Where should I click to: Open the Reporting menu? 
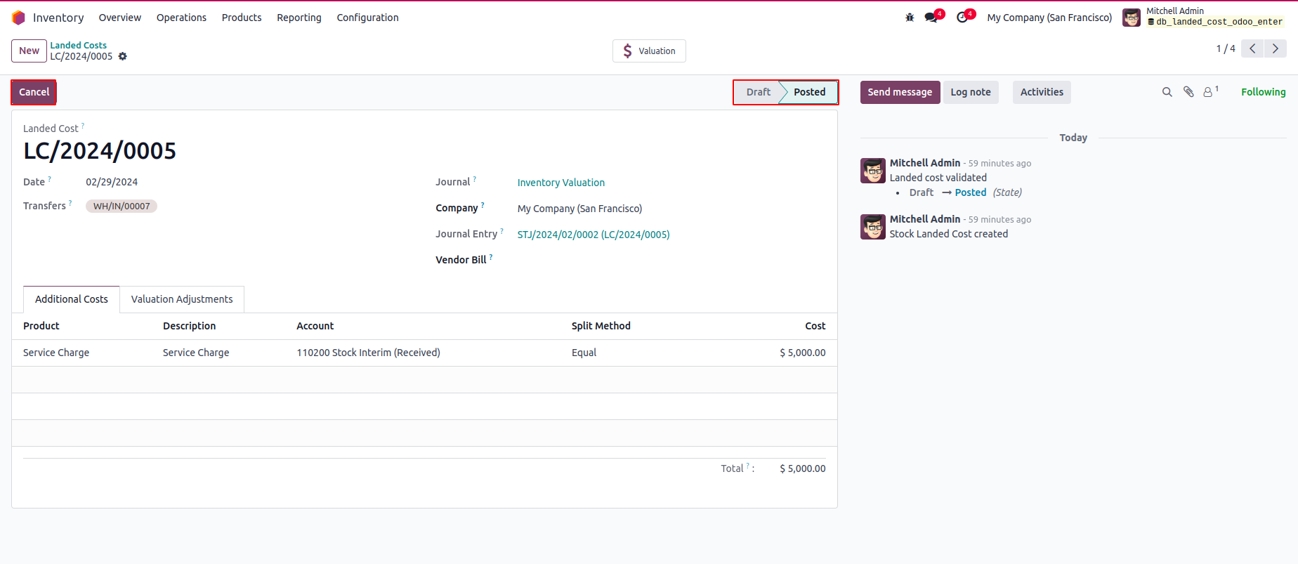coord(299,18)
